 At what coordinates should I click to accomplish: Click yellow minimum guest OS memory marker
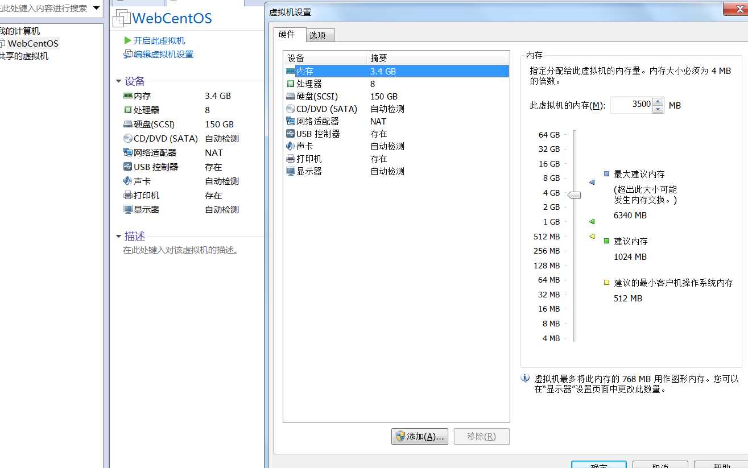(592, 236)
